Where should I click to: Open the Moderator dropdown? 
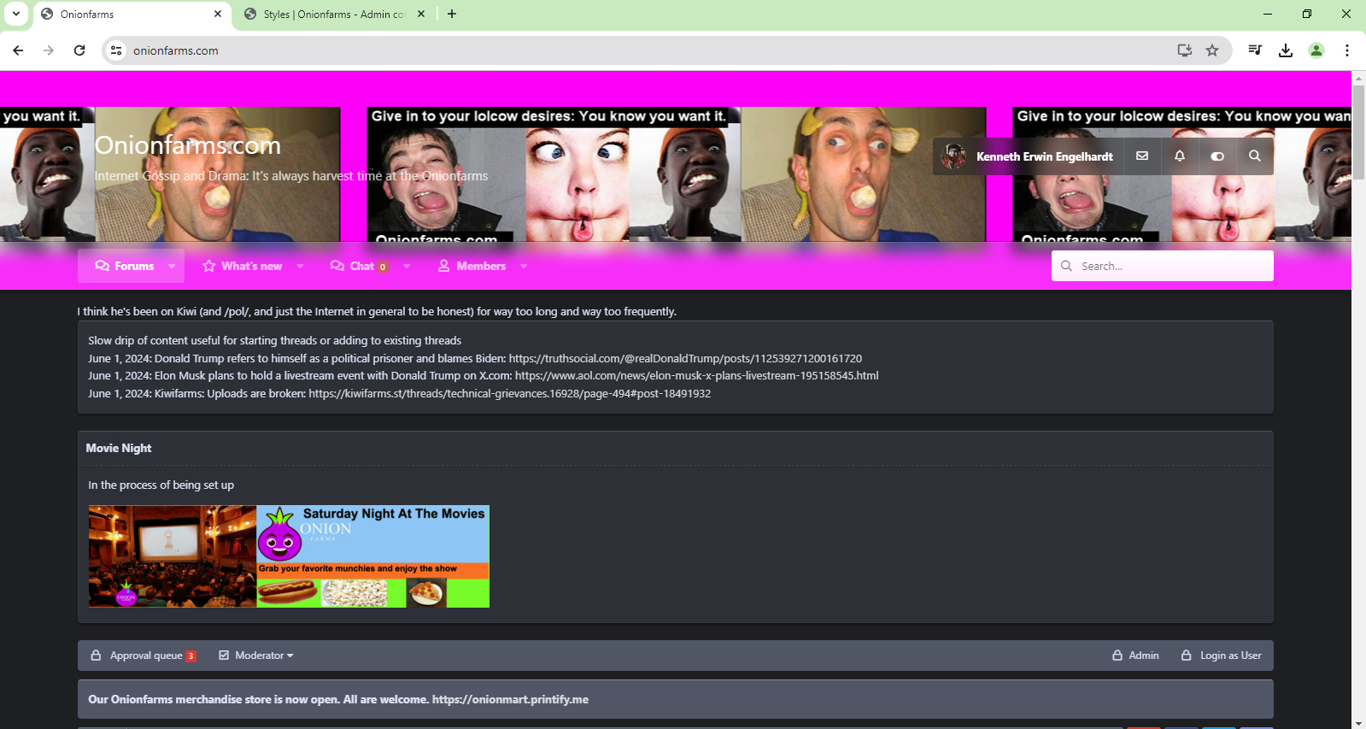coord(256,656)
